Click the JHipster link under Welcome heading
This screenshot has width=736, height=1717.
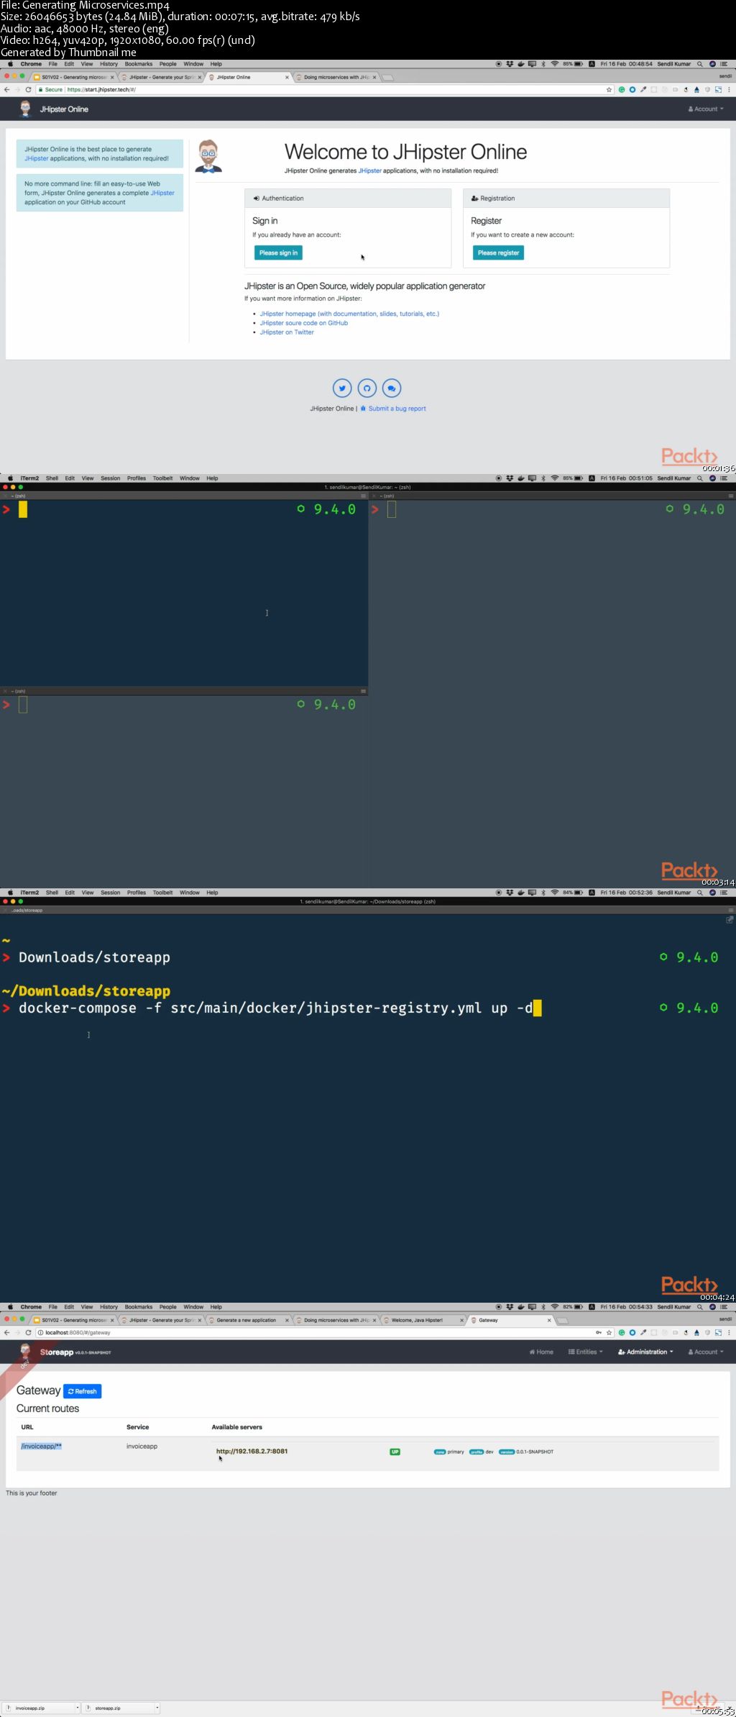point(370,171)
